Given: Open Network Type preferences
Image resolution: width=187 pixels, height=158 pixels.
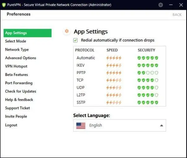Looking at the screenshot, I should (x=17, y=50).
